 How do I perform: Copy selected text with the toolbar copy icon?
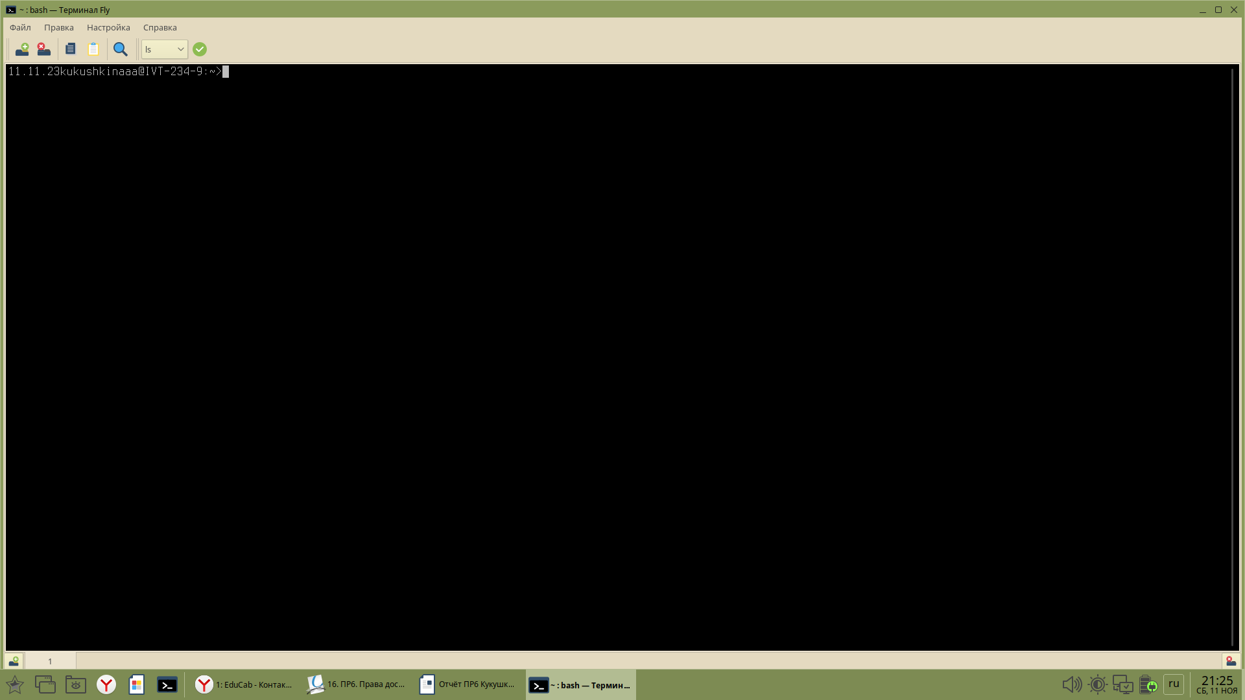pos(71,49)
